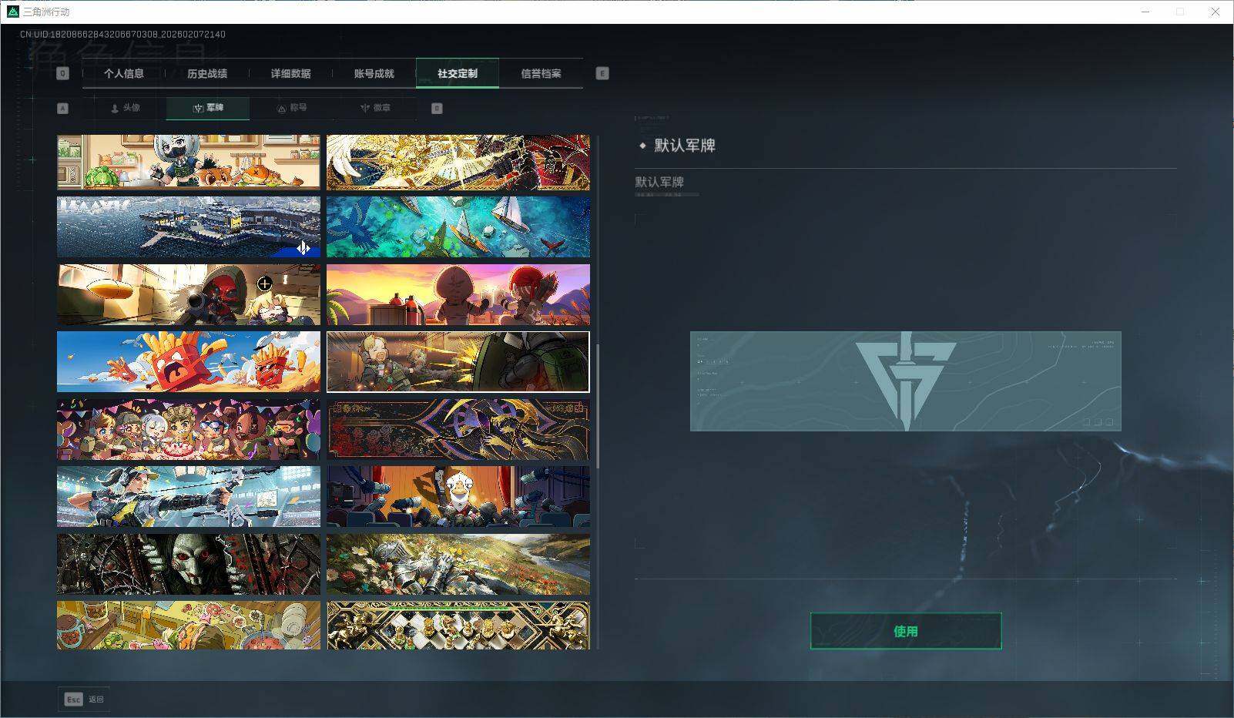Click the dog tag list scrollbar
1234x718 pixels.
coord(598,408)
